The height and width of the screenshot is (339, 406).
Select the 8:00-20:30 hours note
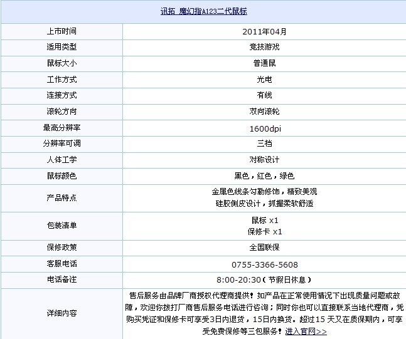264,280
